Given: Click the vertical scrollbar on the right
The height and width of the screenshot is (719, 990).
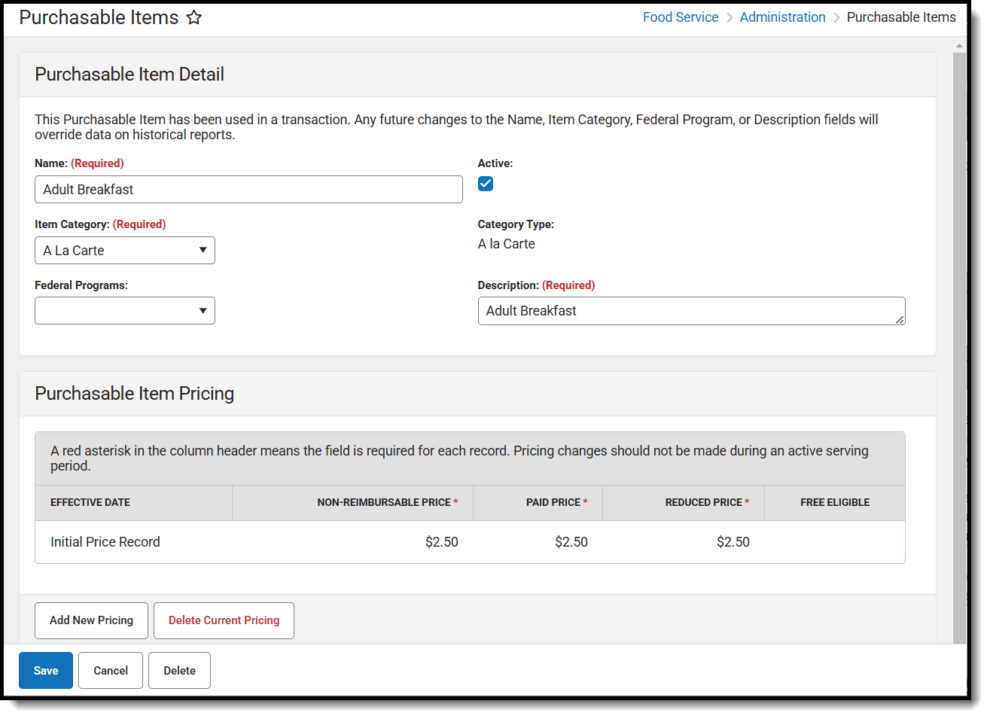Looking at the screenshot, I should pos(959,339).
